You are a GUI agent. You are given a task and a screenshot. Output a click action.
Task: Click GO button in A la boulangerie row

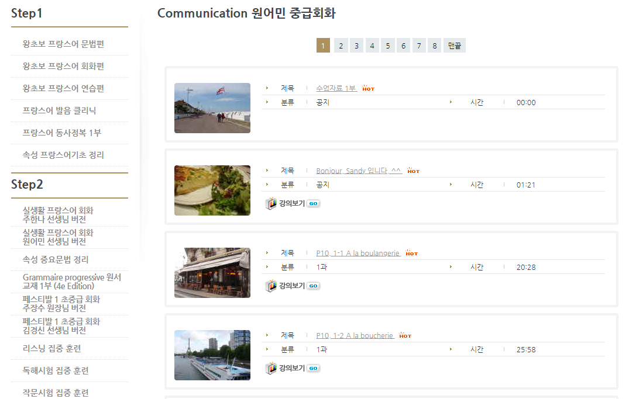point(313,286)
